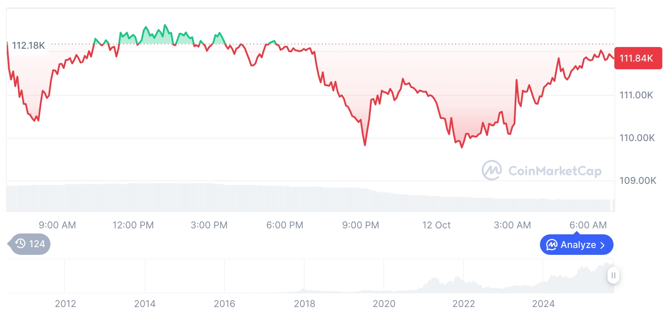Screen dimensions: 670x313
Task: Click the chat icon inside Analyze
Action: click(x=551, y=245)
